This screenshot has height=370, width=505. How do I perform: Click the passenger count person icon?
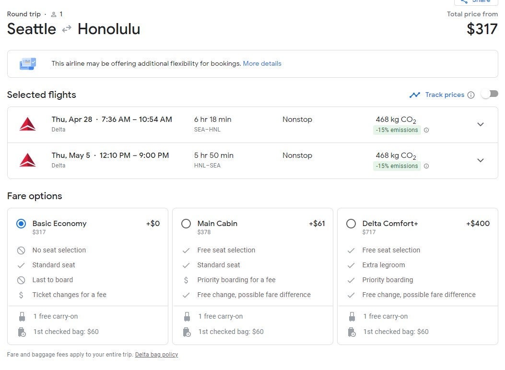pyautogui.click(x=54, y=14)
